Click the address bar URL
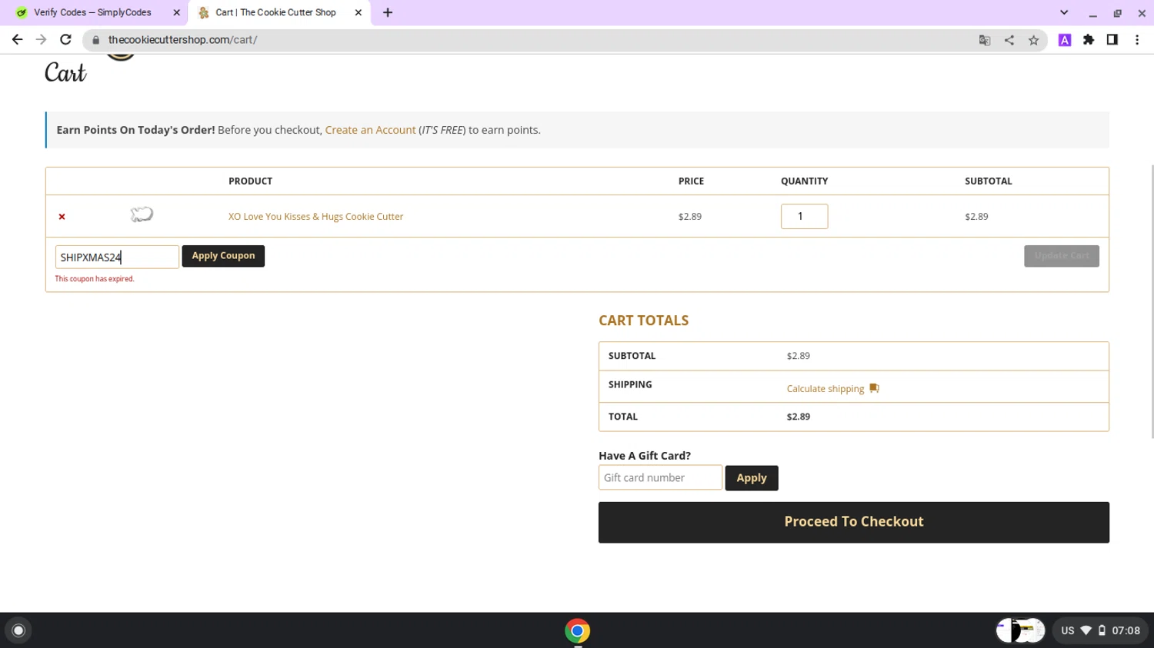The width and height of the screenshot is (1154, 648). click(182, 40)
